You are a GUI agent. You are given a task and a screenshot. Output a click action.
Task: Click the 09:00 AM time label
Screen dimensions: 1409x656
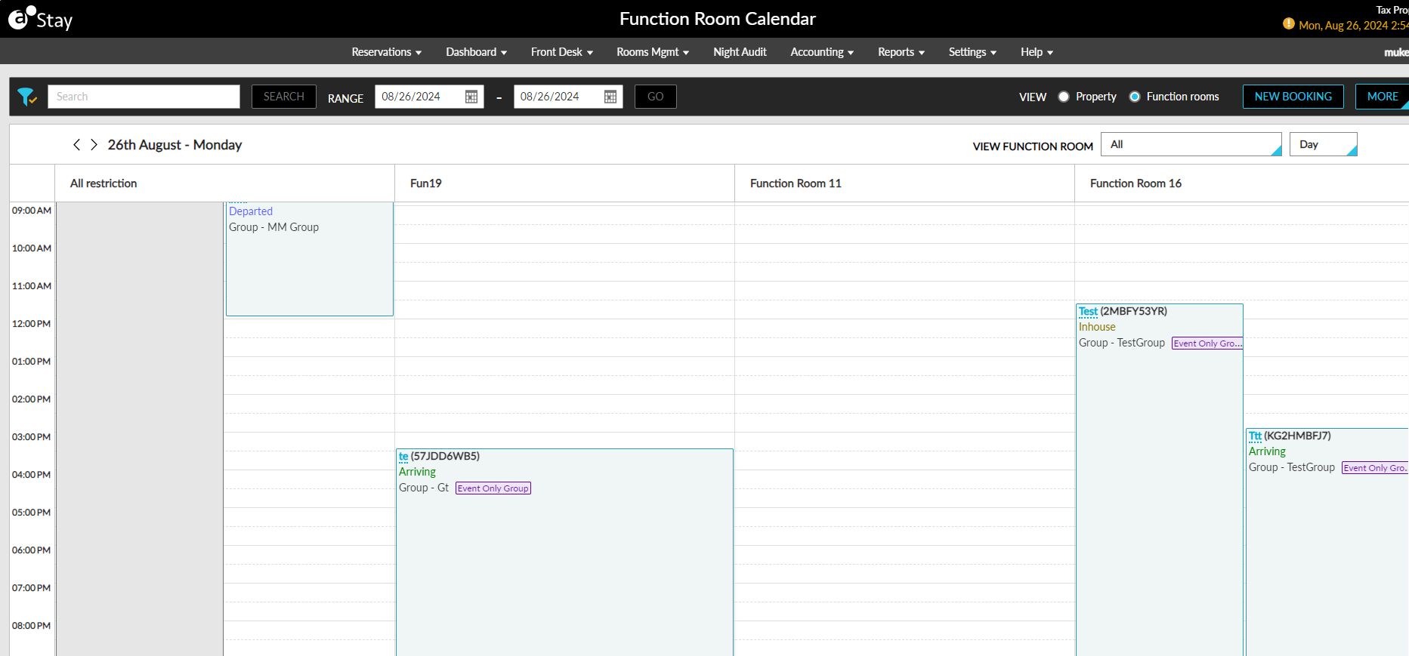click(x=32, y=211)
